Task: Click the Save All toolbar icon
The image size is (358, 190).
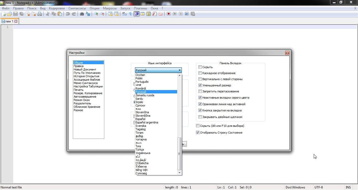Action: click(x=21, y=14)
